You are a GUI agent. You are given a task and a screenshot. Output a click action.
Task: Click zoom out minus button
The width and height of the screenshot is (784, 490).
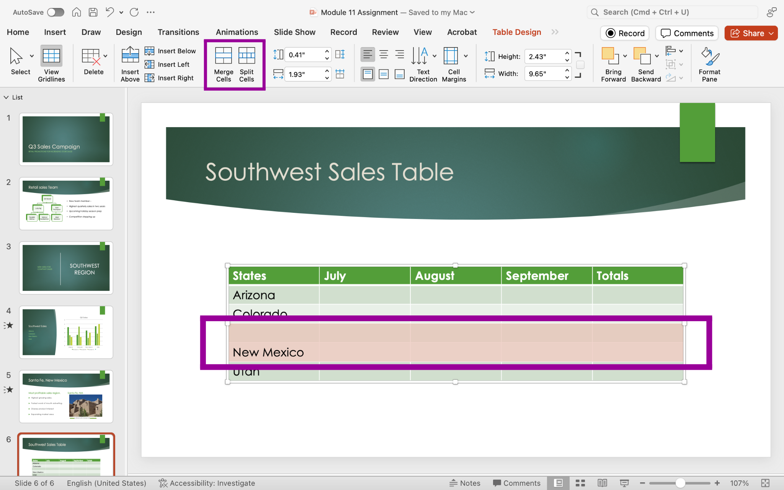pyautogui.click(x=642, y=483)
